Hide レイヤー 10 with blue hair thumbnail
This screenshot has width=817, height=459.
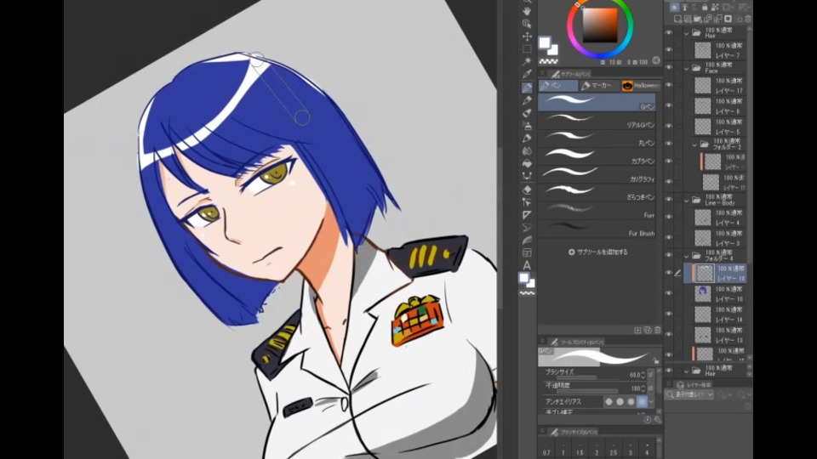[x=669, y=293]
